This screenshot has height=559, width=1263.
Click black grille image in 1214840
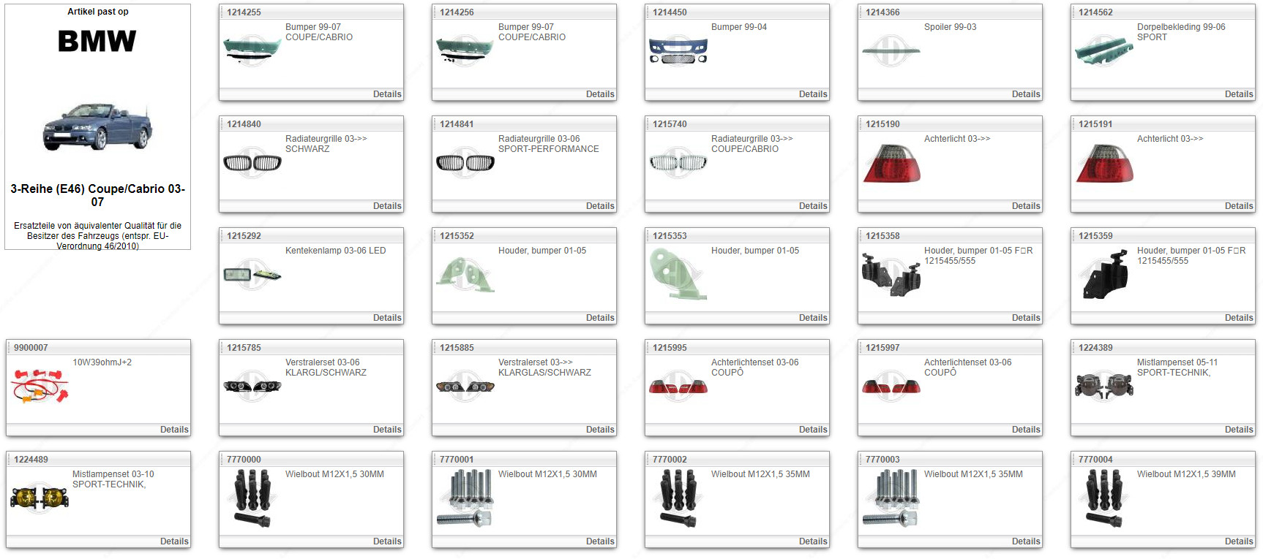pyautogui.click(x=252, y=163)
